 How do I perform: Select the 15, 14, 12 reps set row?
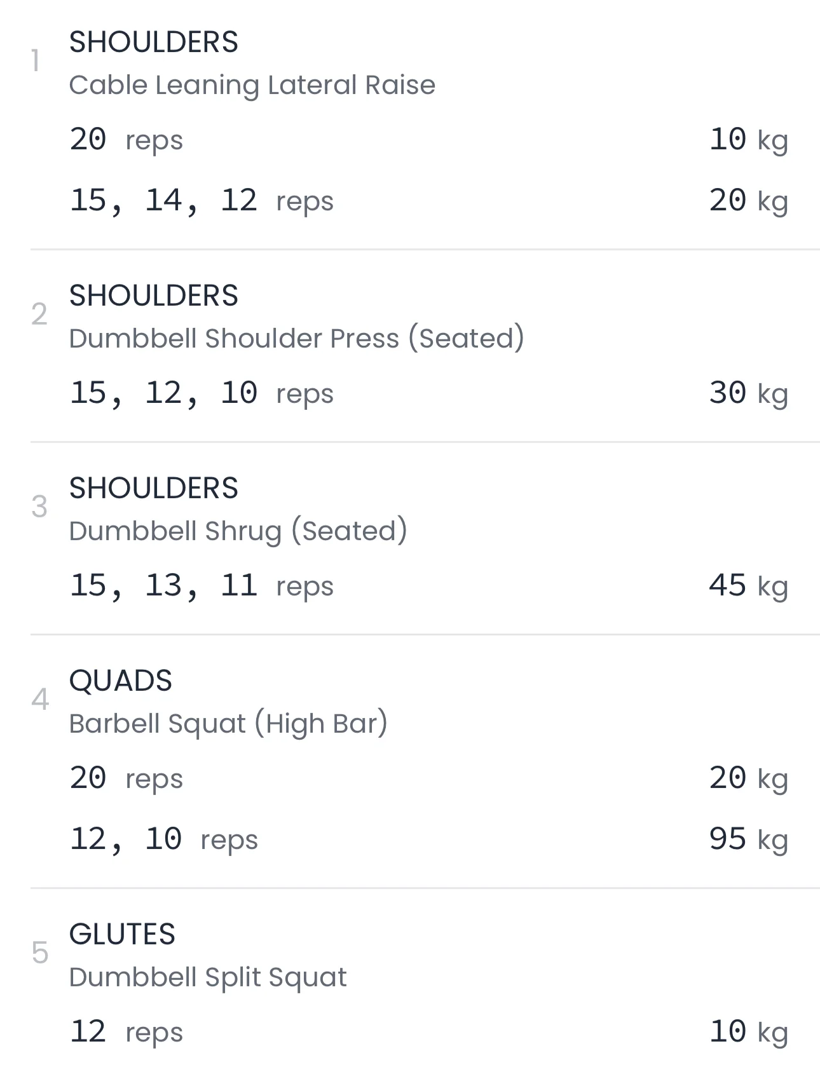click(x=201, y=201)
